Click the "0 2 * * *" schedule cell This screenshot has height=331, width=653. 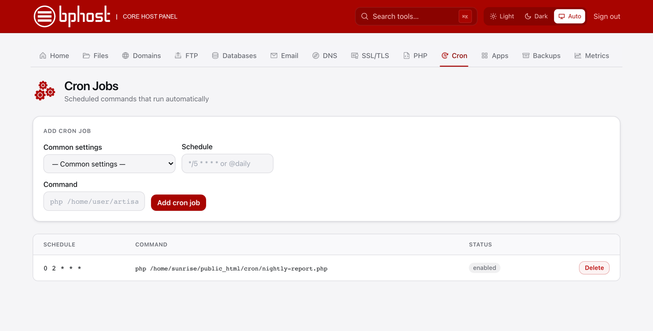point(63,268)
